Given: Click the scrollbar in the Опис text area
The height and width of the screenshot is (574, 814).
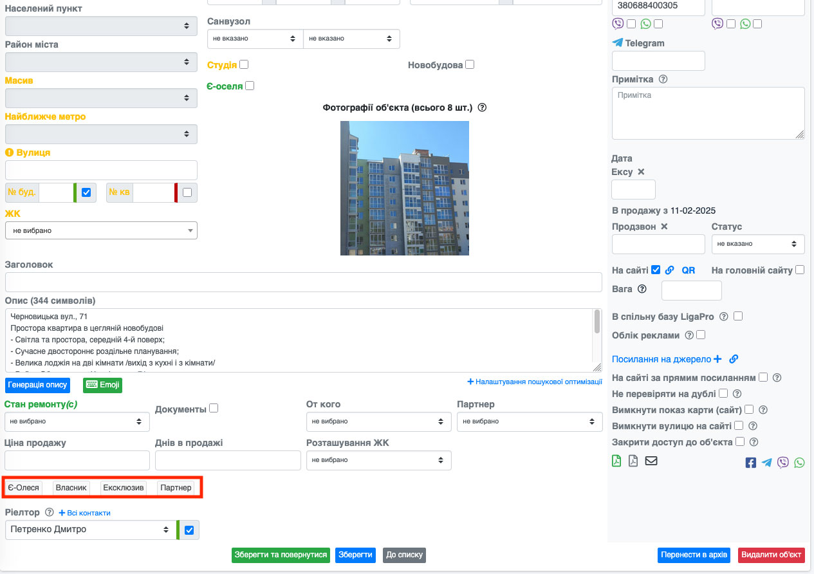Looking at the screenshot, I should pyautogui.click(x=597, y=322).
